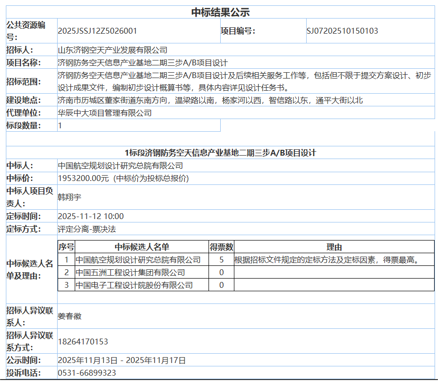Click the section heading 1标段济钢防务空天信息产业基地

(x=220, y=153)
